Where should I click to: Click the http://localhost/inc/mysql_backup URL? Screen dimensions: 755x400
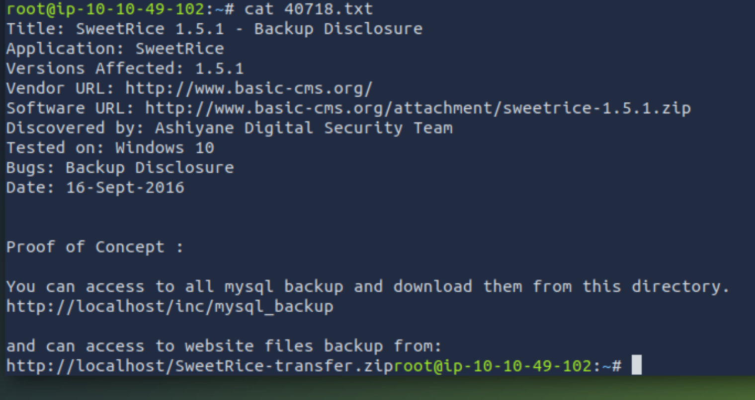click(x=169, y=307)
